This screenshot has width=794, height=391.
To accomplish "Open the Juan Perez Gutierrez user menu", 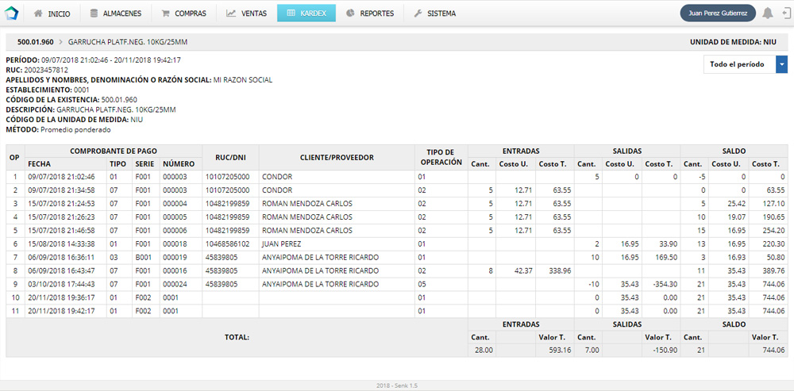I will coord(718,13).
